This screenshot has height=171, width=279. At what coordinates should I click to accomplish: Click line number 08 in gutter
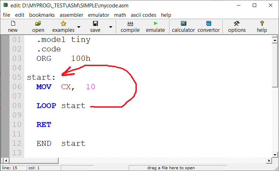17,106
